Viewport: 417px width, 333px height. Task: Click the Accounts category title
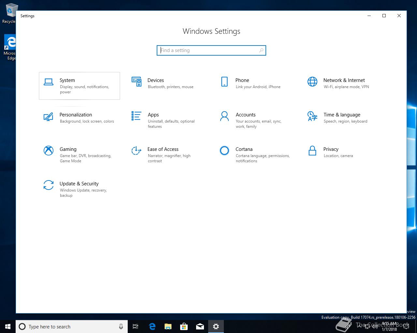click(246, 115)
